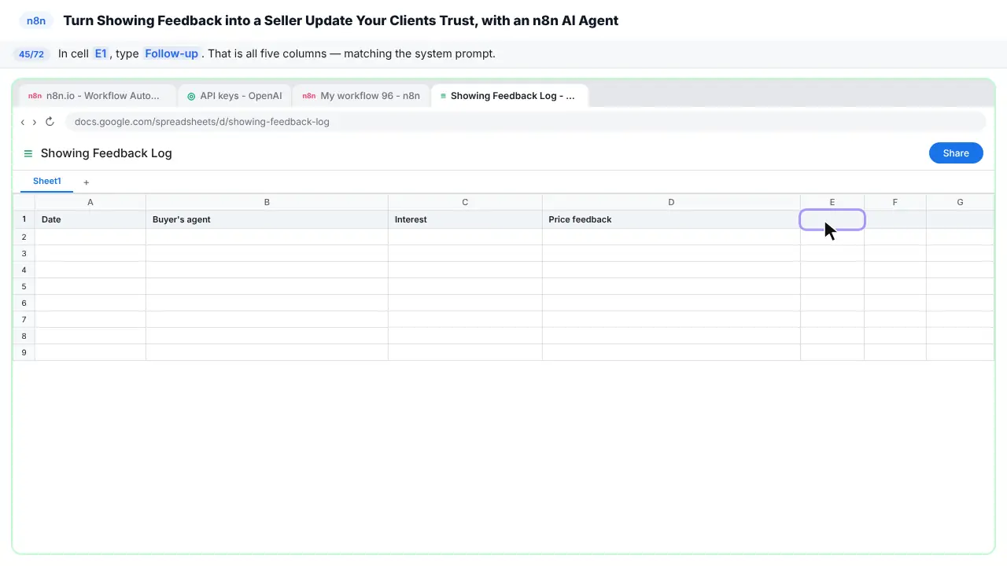Click the Showing Feedback Log document title
The height and width of the screenshot is (566, 1007).
coord(106,153)
